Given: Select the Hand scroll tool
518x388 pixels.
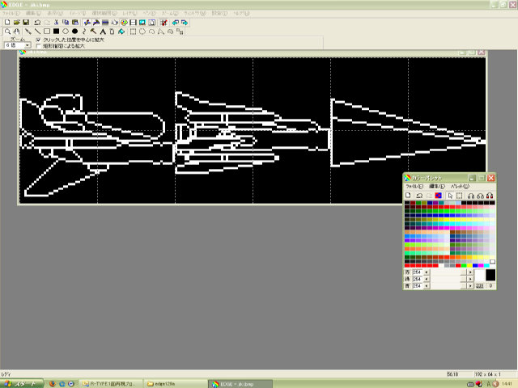Looking at the screenshot, I should [16, 32].
